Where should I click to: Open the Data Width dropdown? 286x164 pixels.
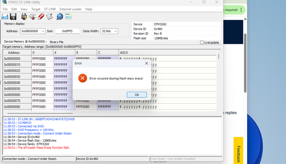point(116,31)
